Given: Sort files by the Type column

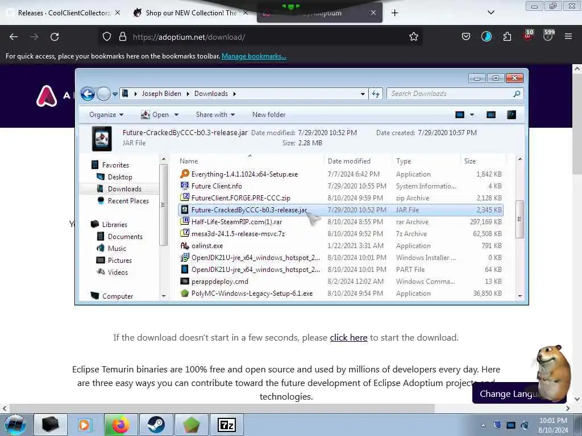Looking at the screenshot, I should [426, 161].
